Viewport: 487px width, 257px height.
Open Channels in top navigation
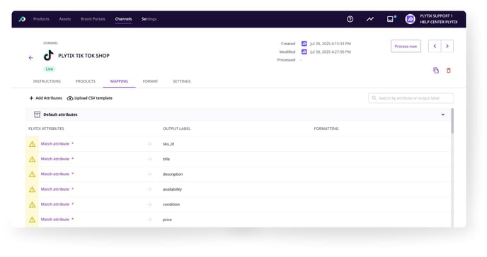(x=123, y=19)
